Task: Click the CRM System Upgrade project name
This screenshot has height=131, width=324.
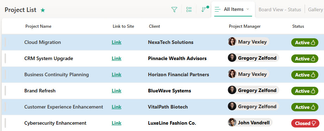Action: [x=49, y=59]
